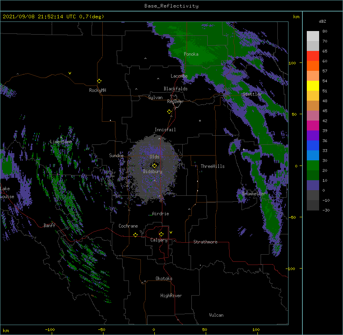Click the 80 value on the dBZ legend
The height and width of the screenshot is (335, 343).
325,31
